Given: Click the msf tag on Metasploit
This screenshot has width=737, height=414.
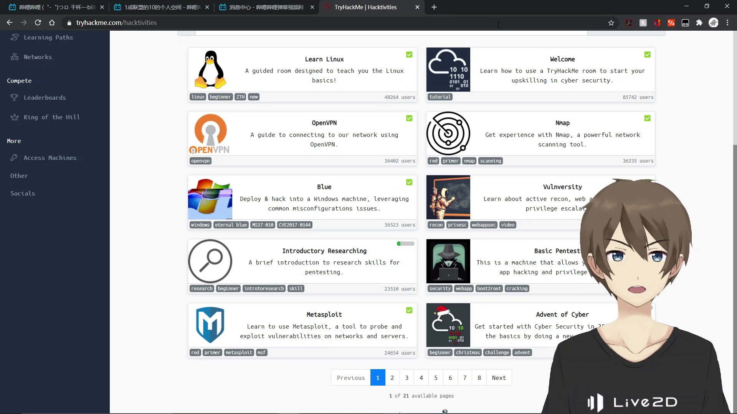Looking at the screenshot, I should point(261,353).
